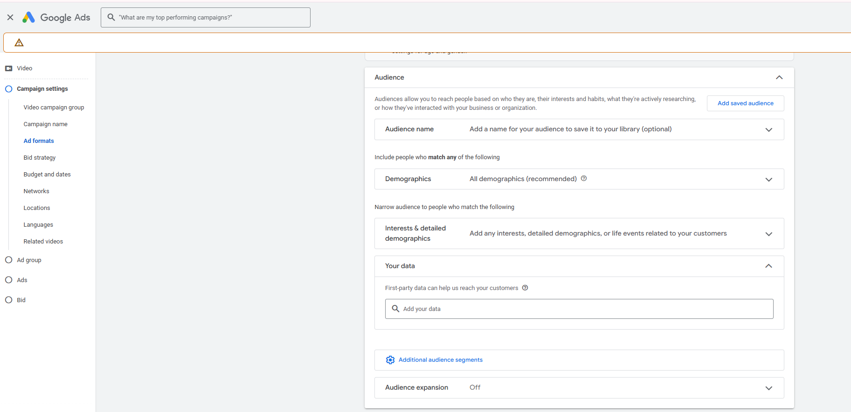Click the search magnifier icon in top bar
Screen dimensions: 851x412
(x=111, y=17)
